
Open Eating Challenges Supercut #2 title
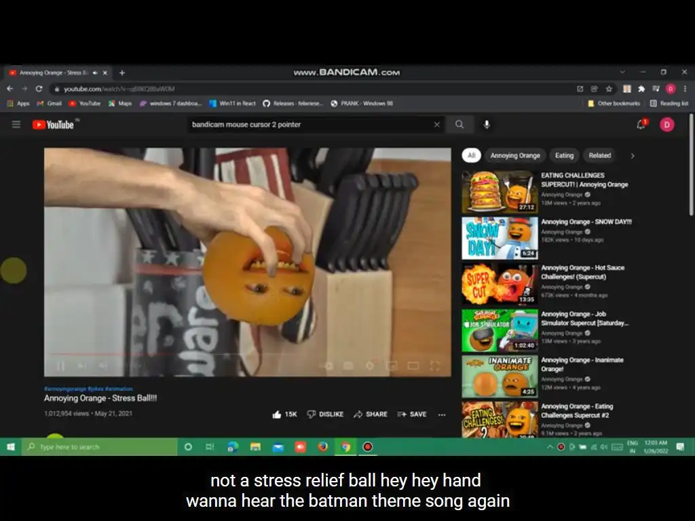tap(577, 410)
